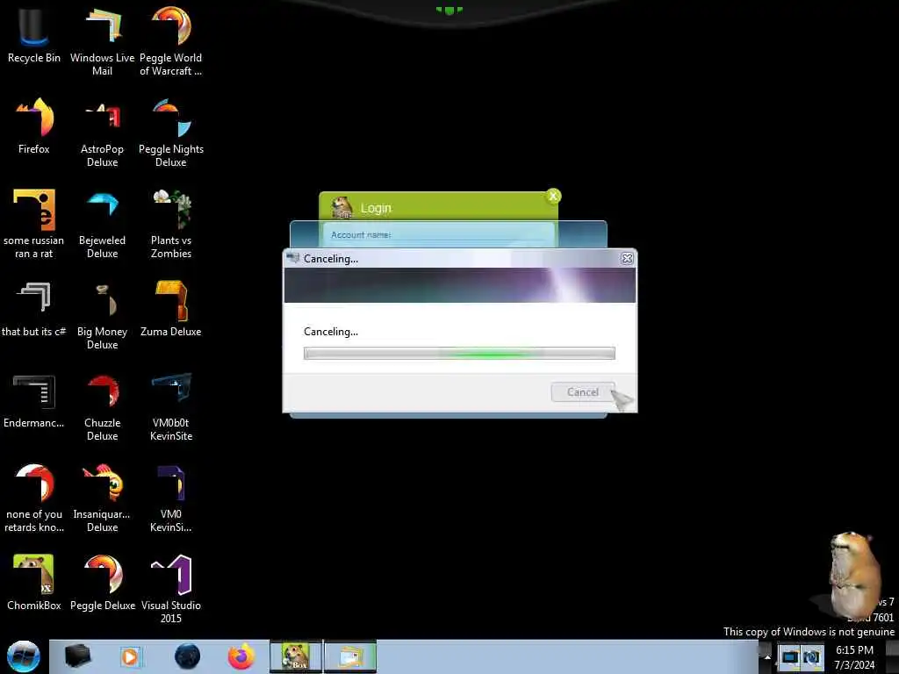Open the dark globe taskbar icon
The height and width of the screenshot is (674, 899).
click(x=187, y=656)
